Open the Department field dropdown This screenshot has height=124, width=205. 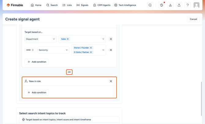tap(40, 39)
